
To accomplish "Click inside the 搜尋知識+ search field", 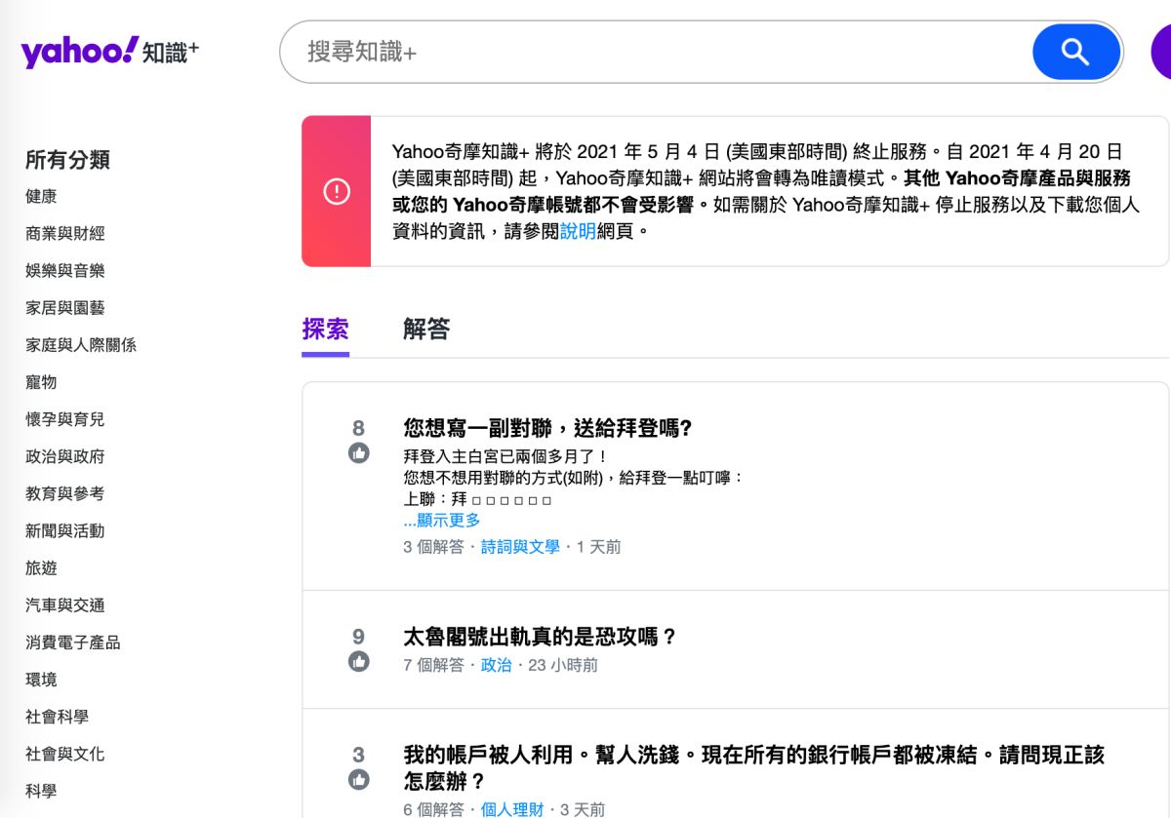I will (x=585, y=53).
